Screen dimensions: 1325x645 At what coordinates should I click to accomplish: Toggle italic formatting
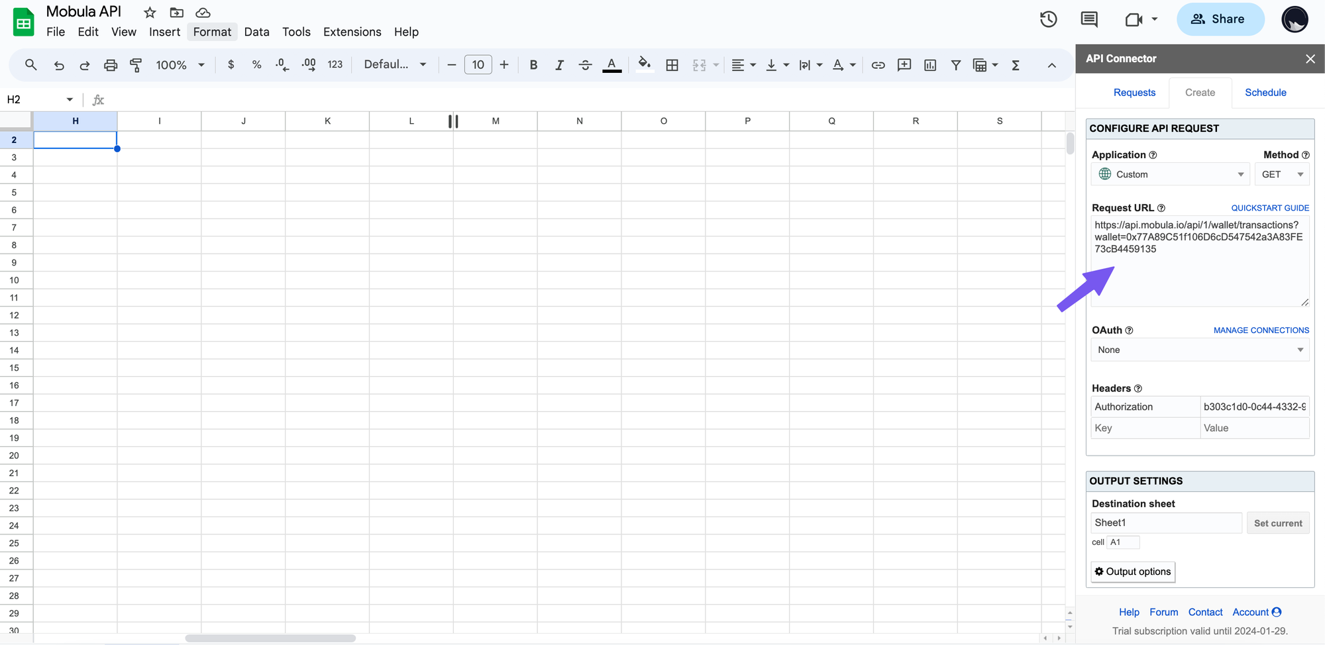point(559,65)
